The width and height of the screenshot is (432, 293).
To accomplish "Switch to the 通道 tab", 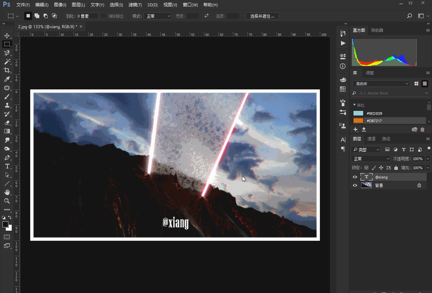I will tap(371, 139).
